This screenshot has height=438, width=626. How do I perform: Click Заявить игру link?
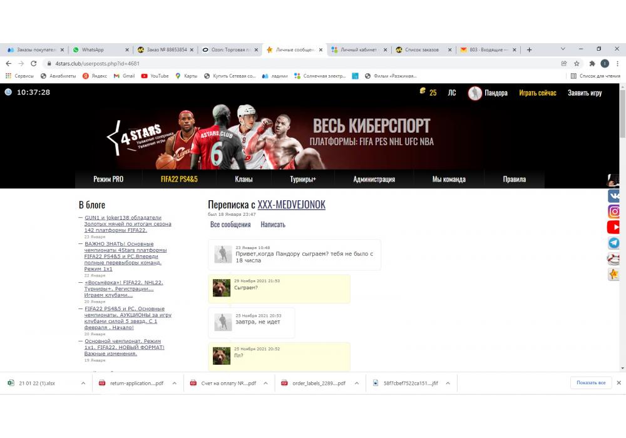(x=585, y=93)
